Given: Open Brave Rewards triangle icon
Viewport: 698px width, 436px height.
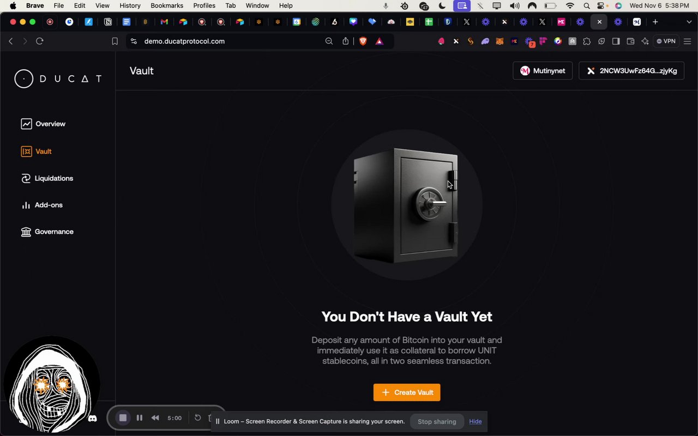Looking at the screenshot, I should coord(380,41).
